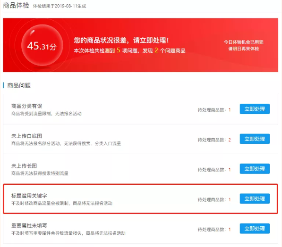The width and height of the screenshot is (282, 247).
Task: Select the 未上传白底图 issue title
Action: point(26,136)
